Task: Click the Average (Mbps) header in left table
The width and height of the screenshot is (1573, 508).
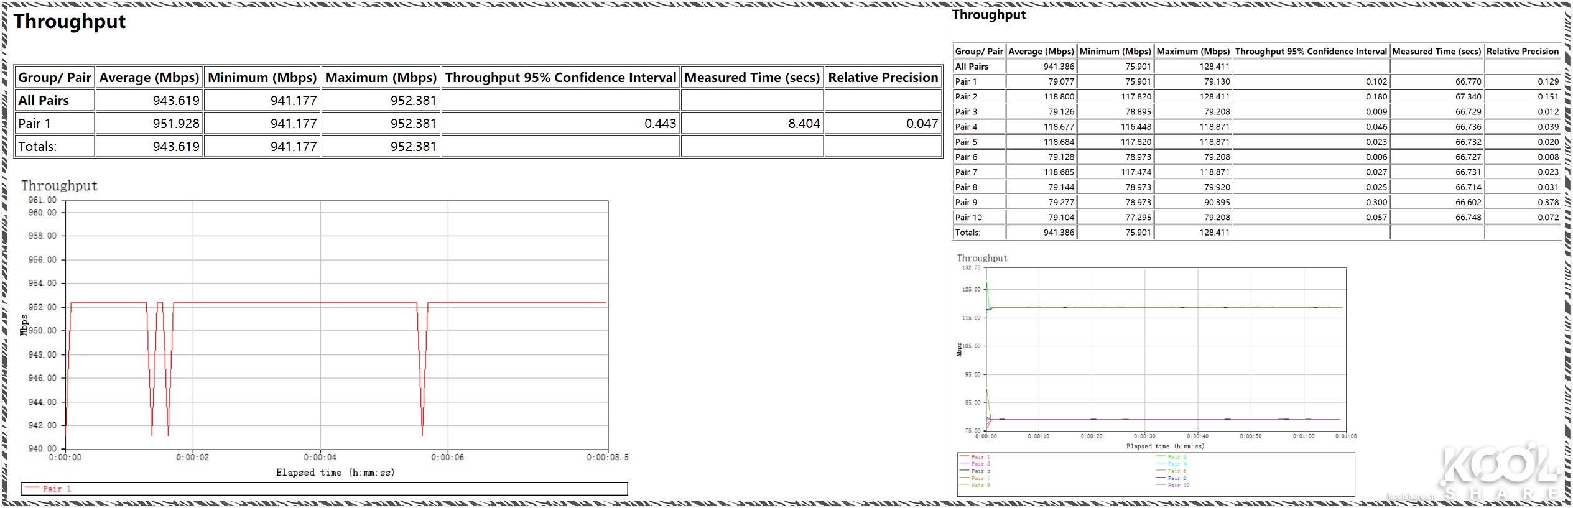Action: pos(149,78)
